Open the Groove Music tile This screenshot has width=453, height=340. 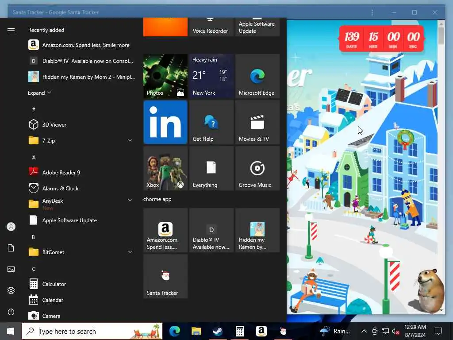[257, 168]
